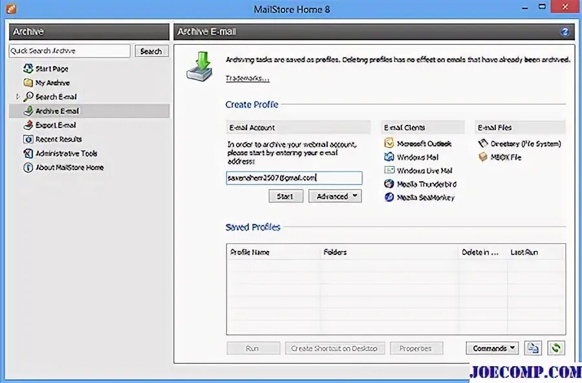The image size is (582, 383).
Task: Choose Mozilla Thunderbird as e-mail client
Action: click(427, 184)
